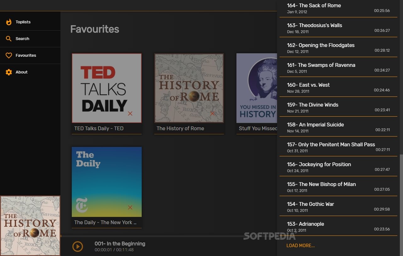403x256 pixels.
Task: Click now-playing History of Rome artwork
Action: (30, 226)
